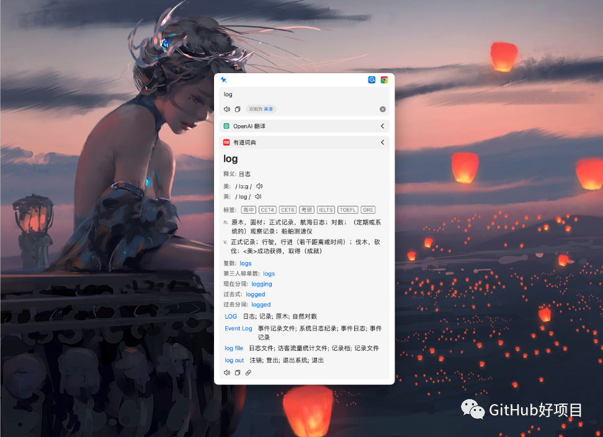Copy the Youdao dictionary result
Screen dimensions: 603x437
pos(238,373)
